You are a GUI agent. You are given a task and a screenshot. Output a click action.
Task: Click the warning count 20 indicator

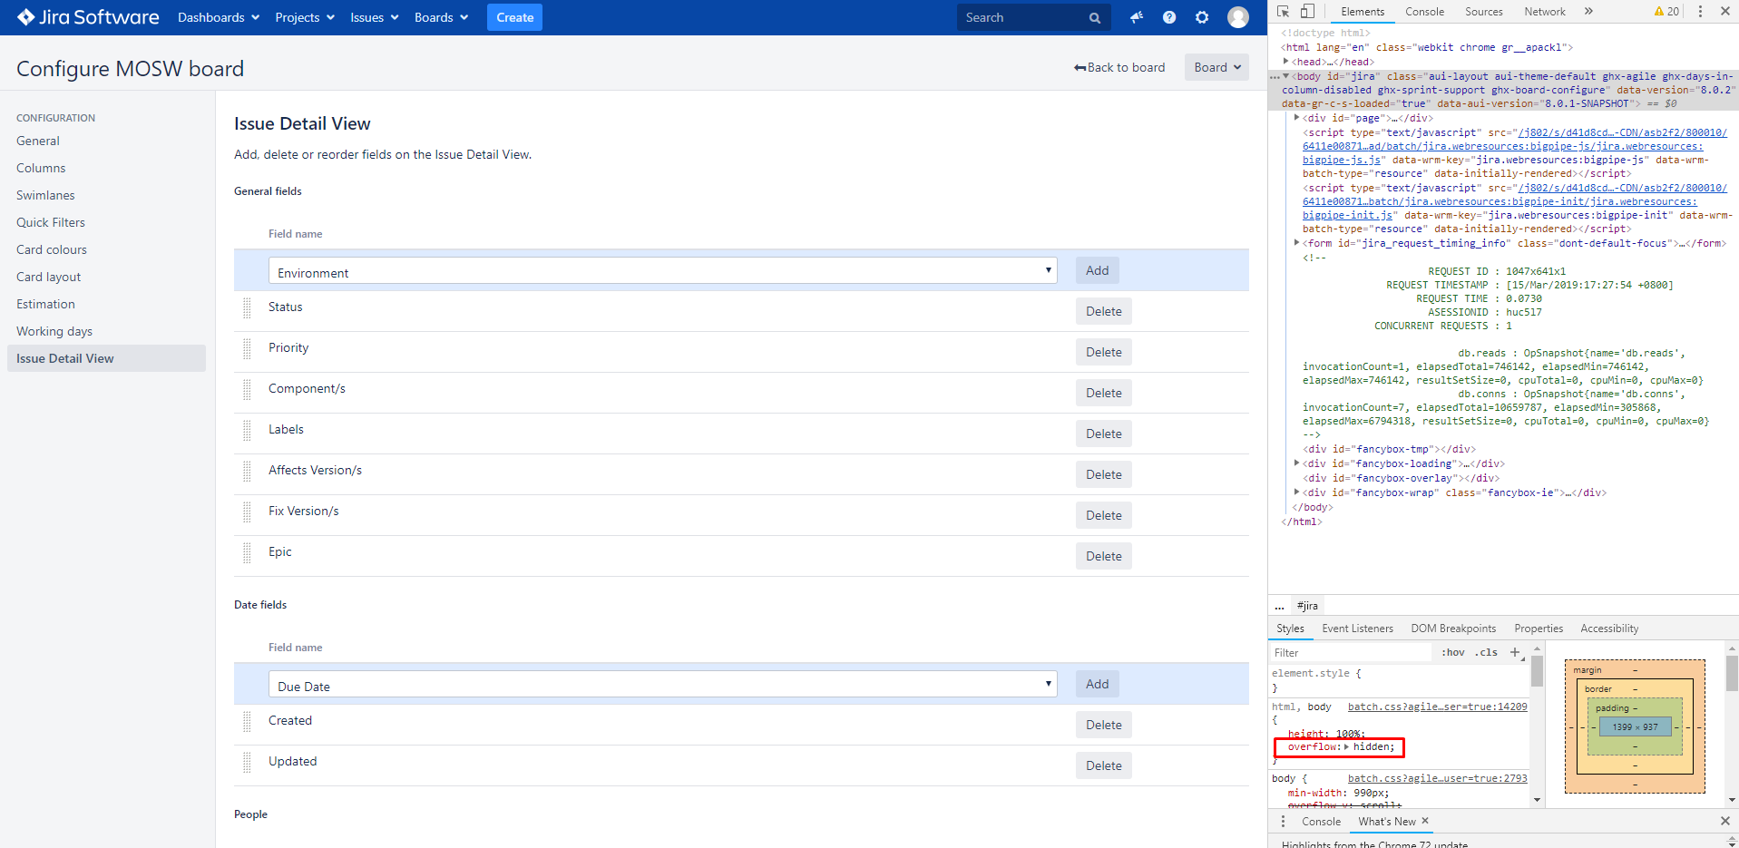pos(1666,12)
